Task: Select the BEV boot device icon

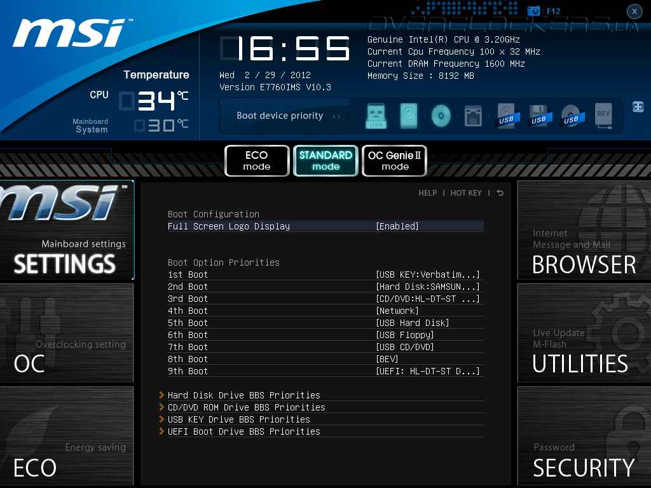Action: point(604,116)
